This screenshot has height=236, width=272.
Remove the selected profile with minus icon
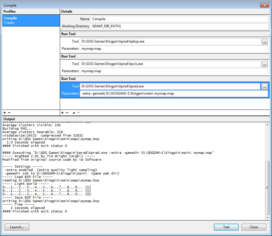pyautogui.click(x=9, y=113)
